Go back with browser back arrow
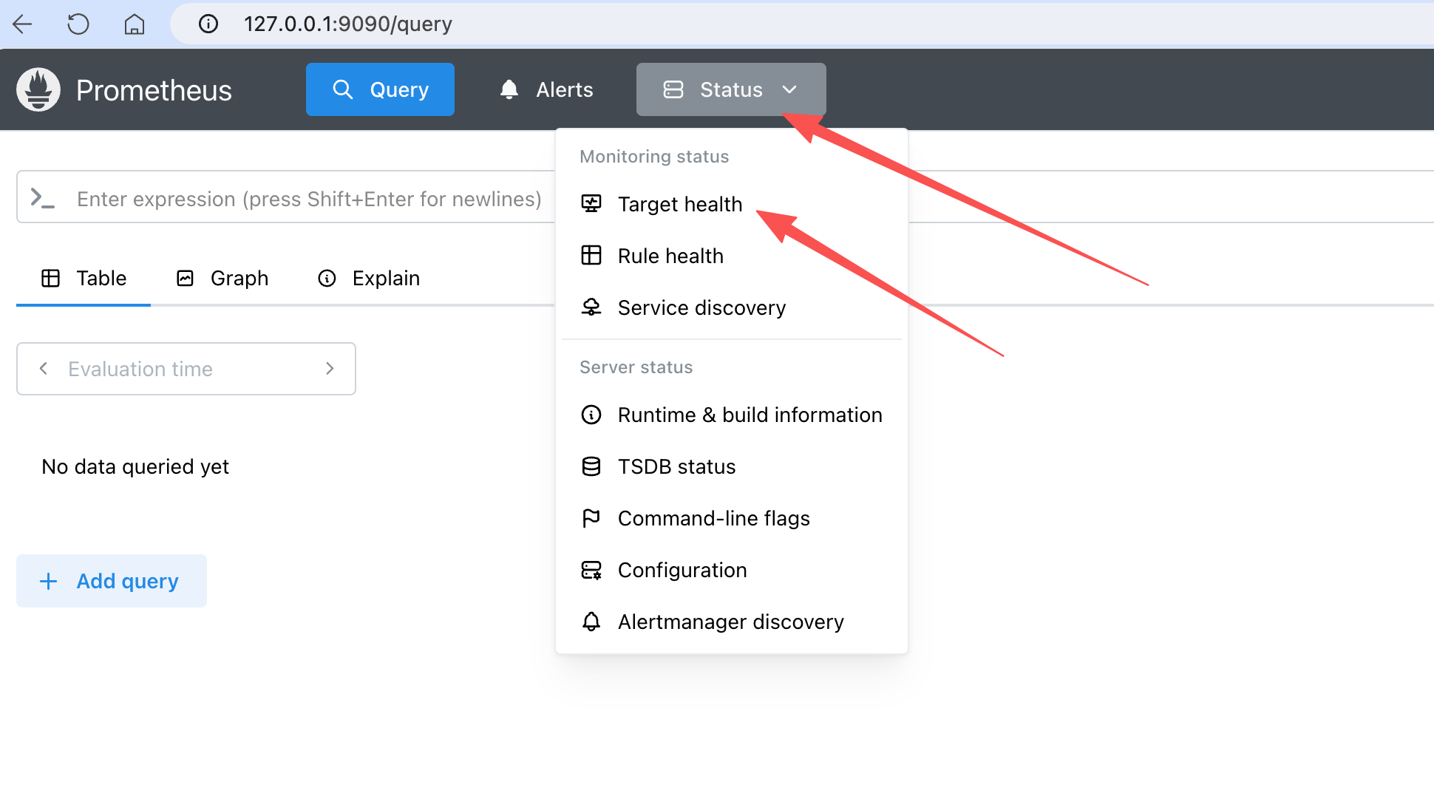This screenshot has width=1434, height=810. click(x=23, y=24)
